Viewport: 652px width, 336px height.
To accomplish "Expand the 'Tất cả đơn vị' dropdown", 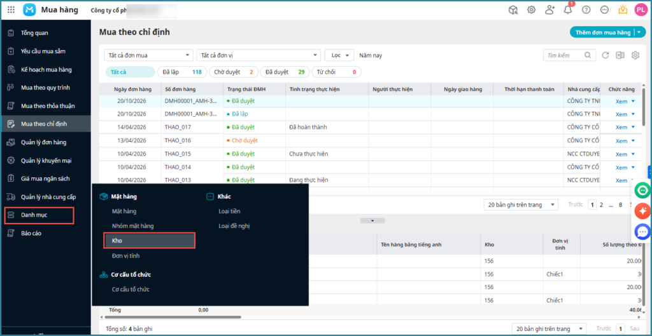I will pyautogui.click(x=258, y=55).
